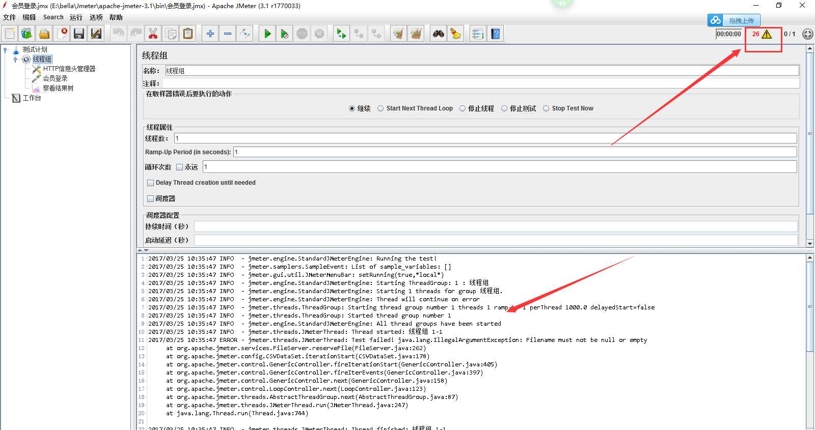This screenshot has width=815, height=430.
Task: Paste using the clipboard toolbar icon
Action: pos(188,34)
